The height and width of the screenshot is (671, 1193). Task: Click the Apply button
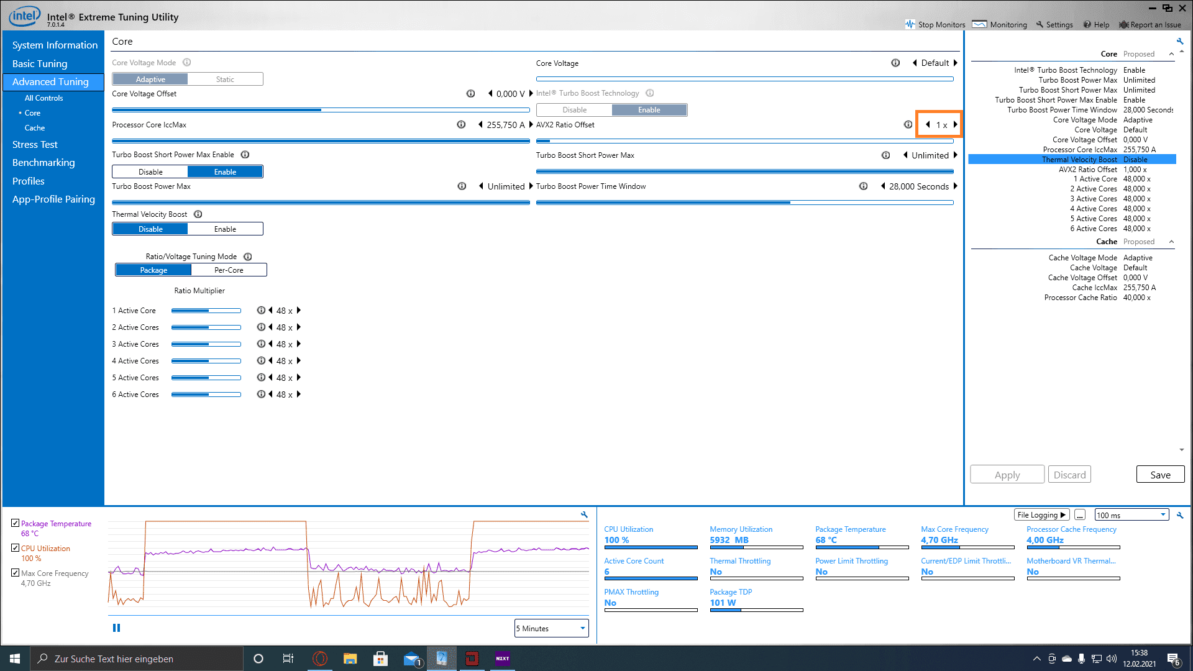(x=1007, y=475)
